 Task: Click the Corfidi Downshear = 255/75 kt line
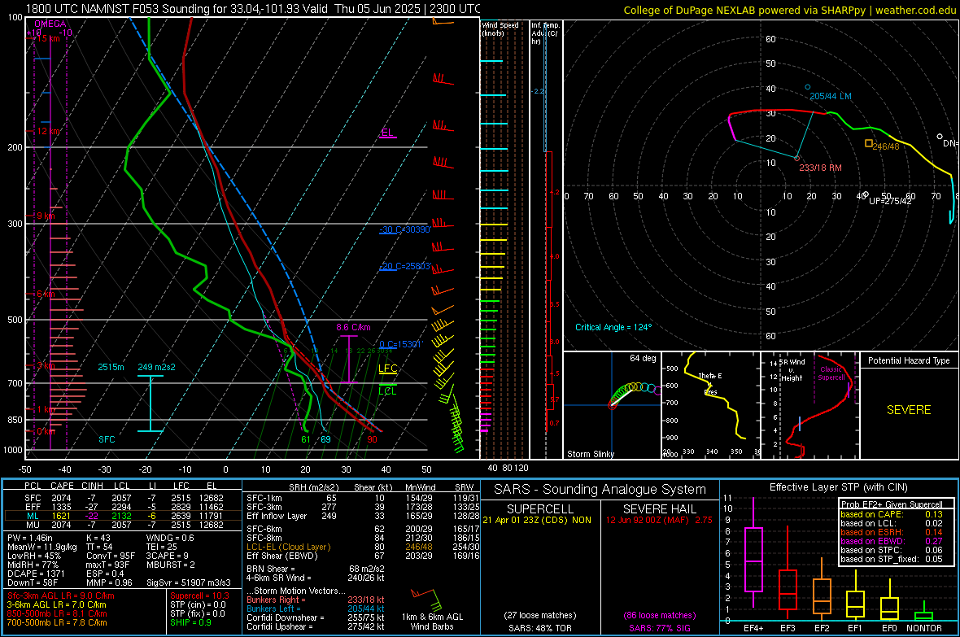[316, 617]
